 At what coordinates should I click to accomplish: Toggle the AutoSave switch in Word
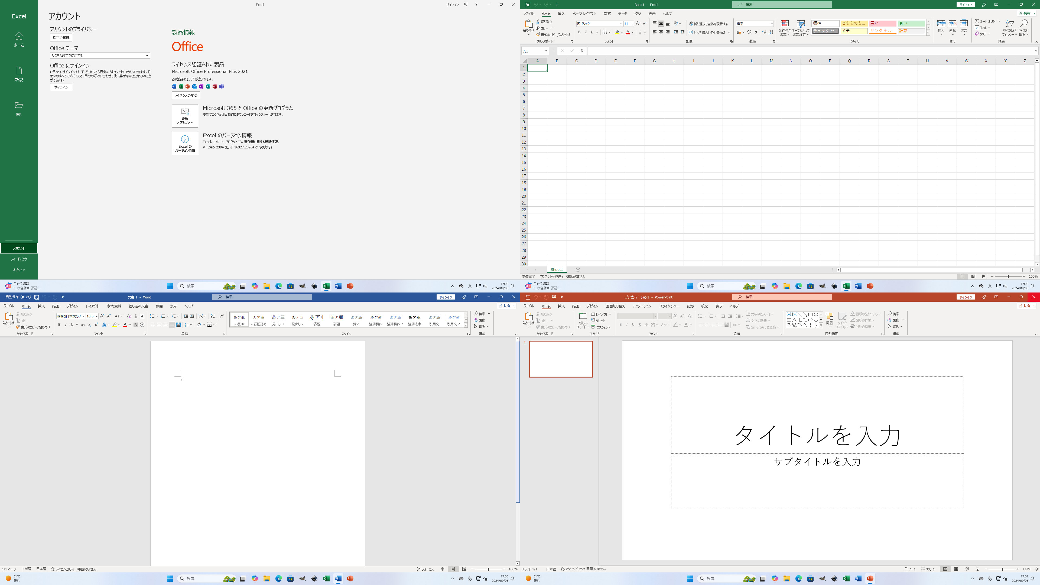tap(25, 297)
